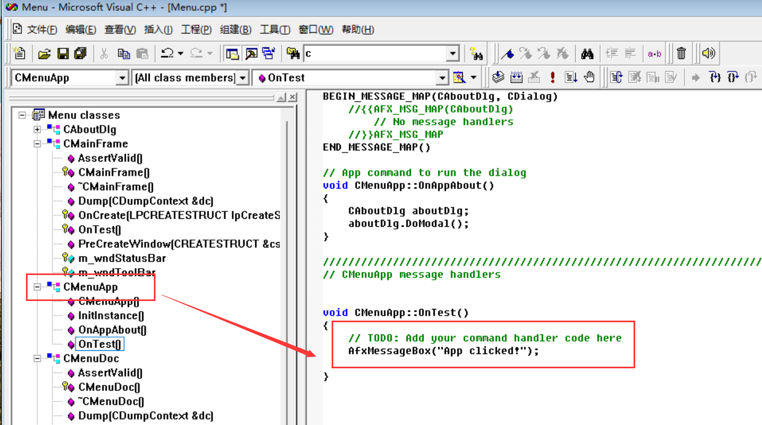The height and width of the screenshot is (425, 762).
Task: Click the Stop Build icon
Action: coord(534,78)
